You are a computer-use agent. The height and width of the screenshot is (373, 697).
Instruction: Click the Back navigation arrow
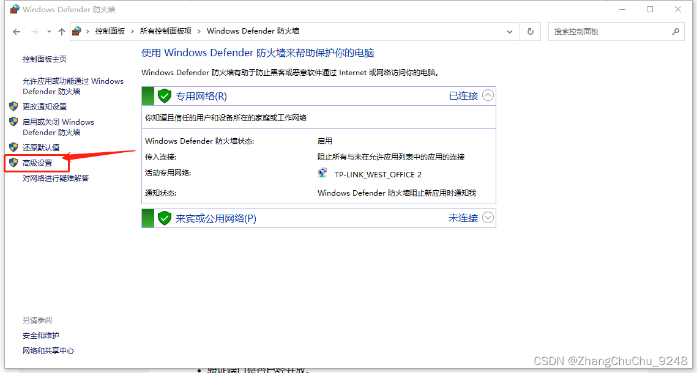tap(17, 32)
